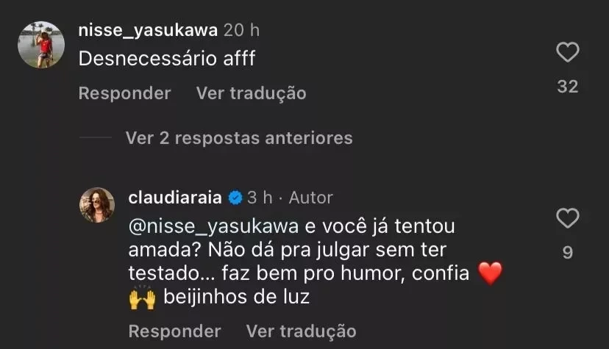Expand "Ver 2 respostas anteriores"
Viewport: 609px width, 349px height.
(238, 137)
